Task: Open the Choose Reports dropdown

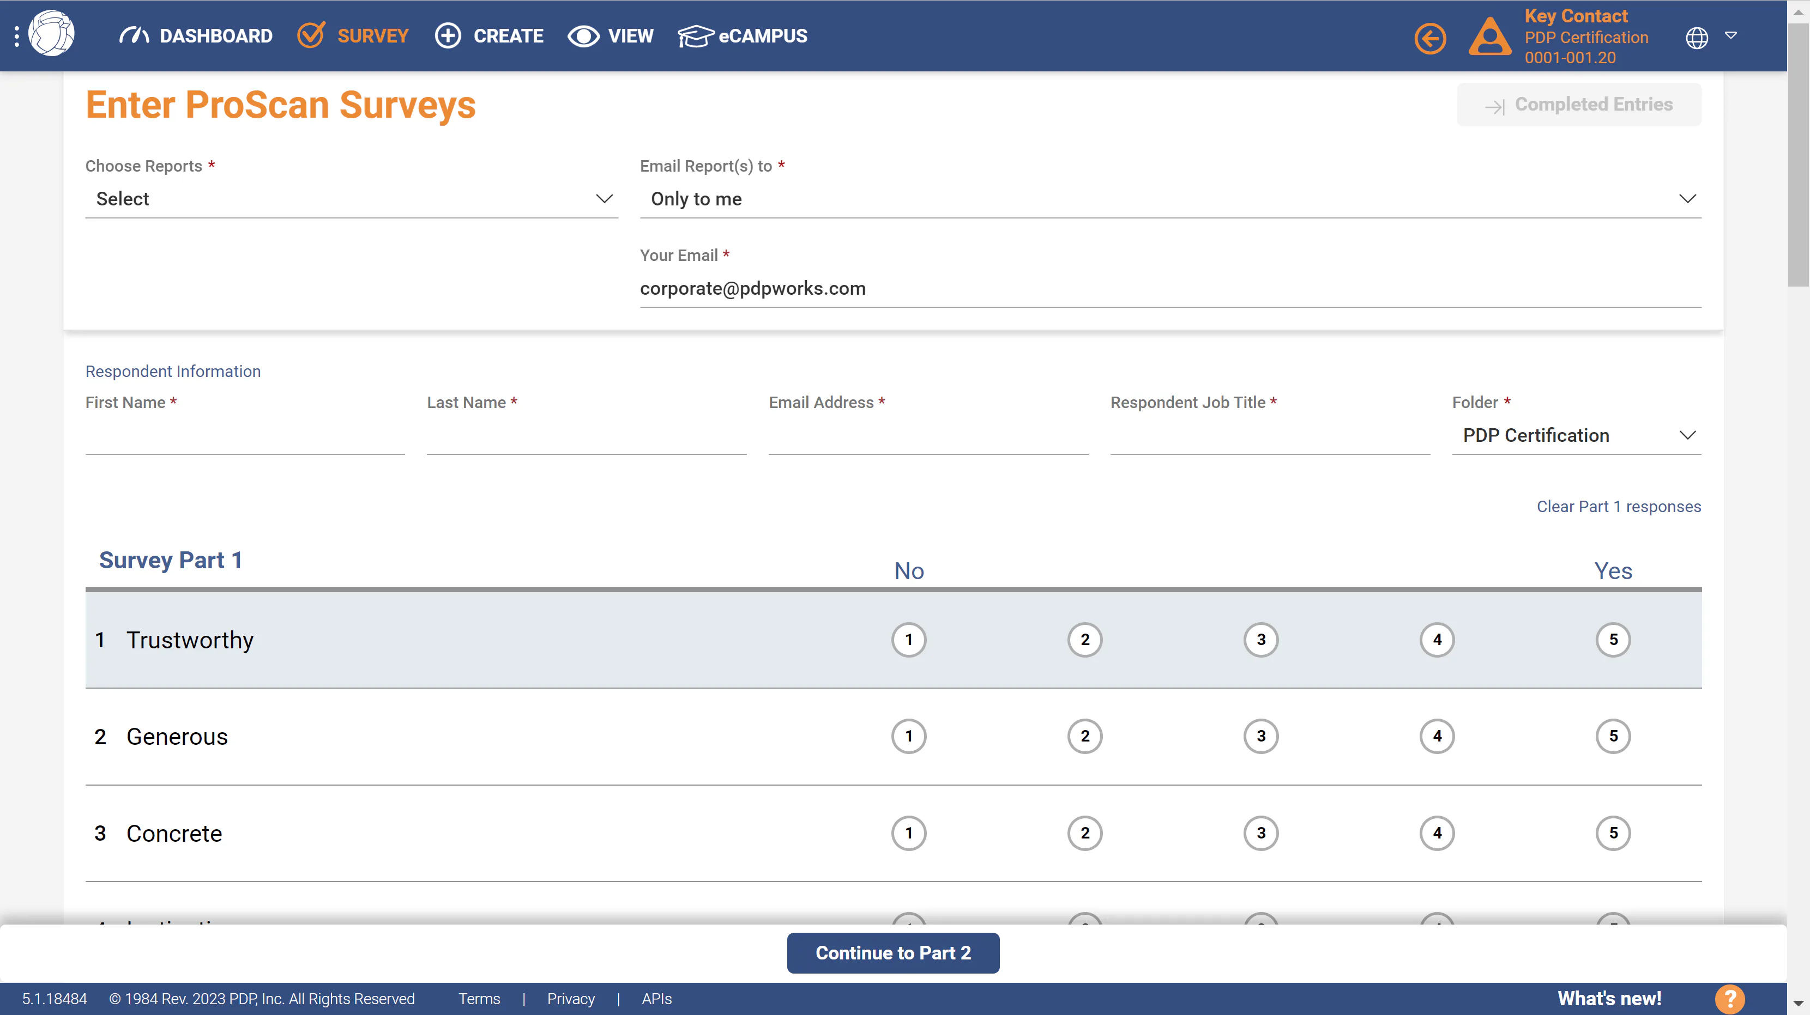Action: [x=351, y=199]
